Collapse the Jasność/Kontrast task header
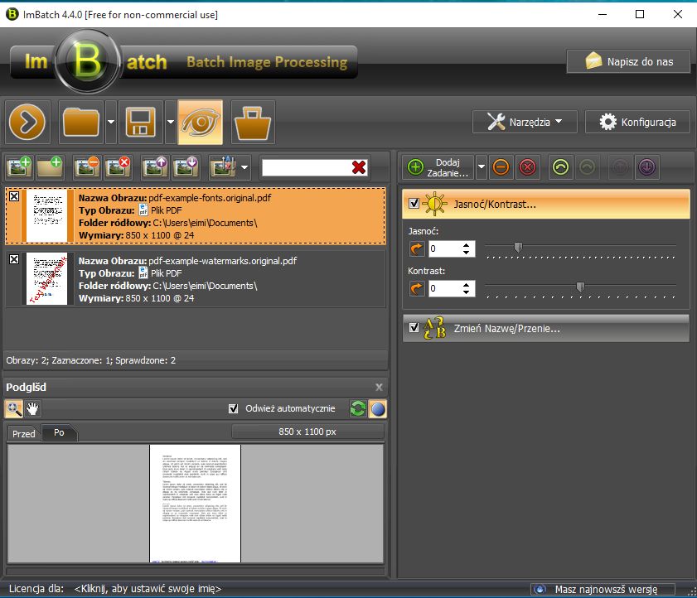The image size is (697, 598). [546, 204]
